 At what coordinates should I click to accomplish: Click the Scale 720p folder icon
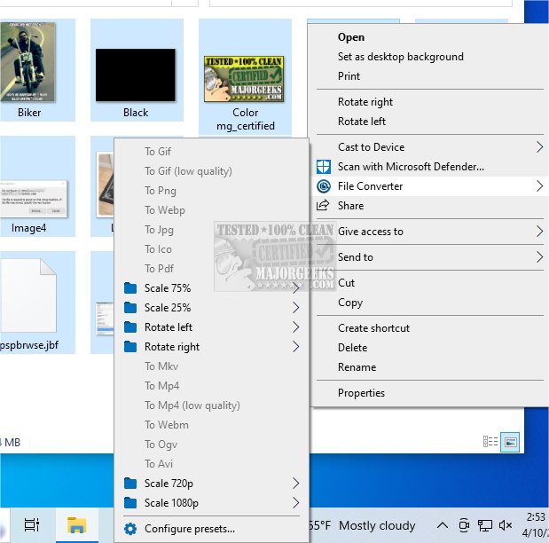tap(130, 484)
